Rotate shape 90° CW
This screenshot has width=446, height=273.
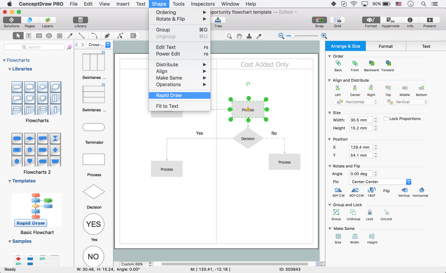[338, 192]
